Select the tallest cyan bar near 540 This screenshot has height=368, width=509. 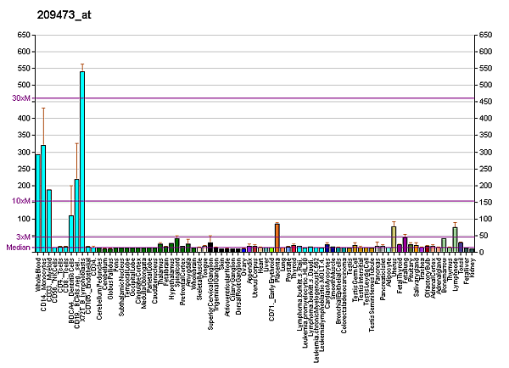pos(82,161)
